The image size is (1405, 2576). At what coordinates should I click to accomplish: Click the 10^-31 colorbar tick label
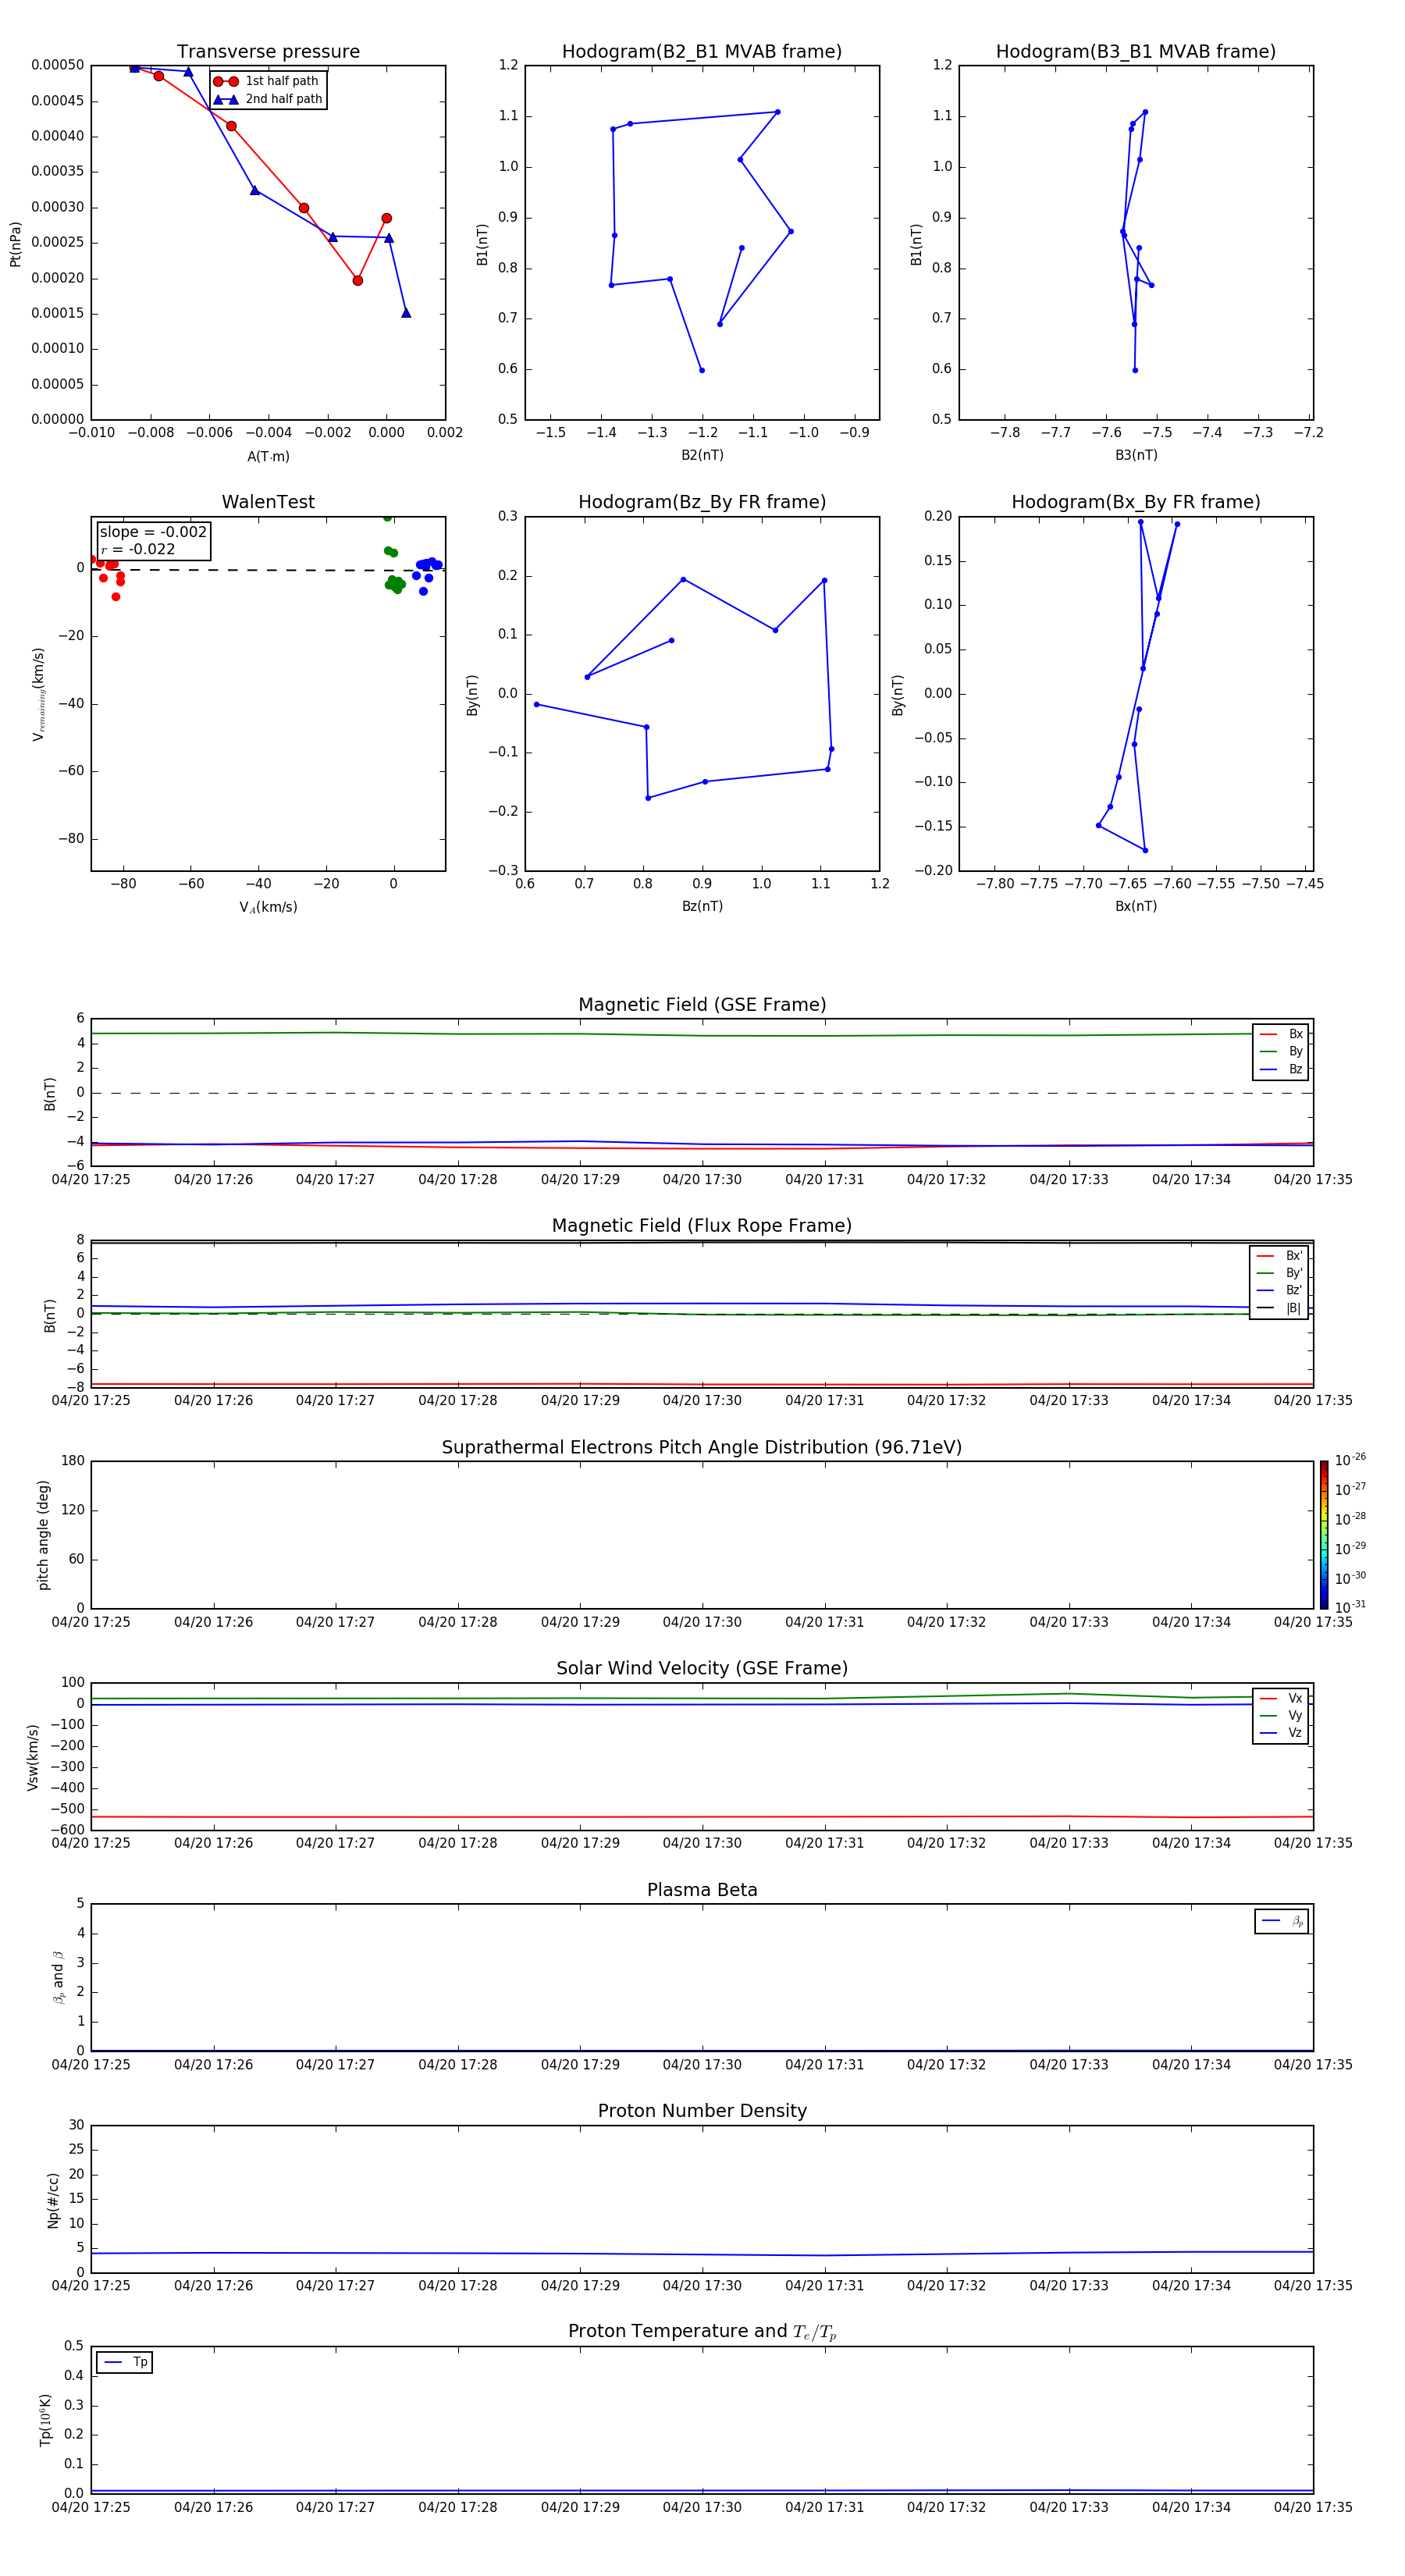point(1350,1607)
